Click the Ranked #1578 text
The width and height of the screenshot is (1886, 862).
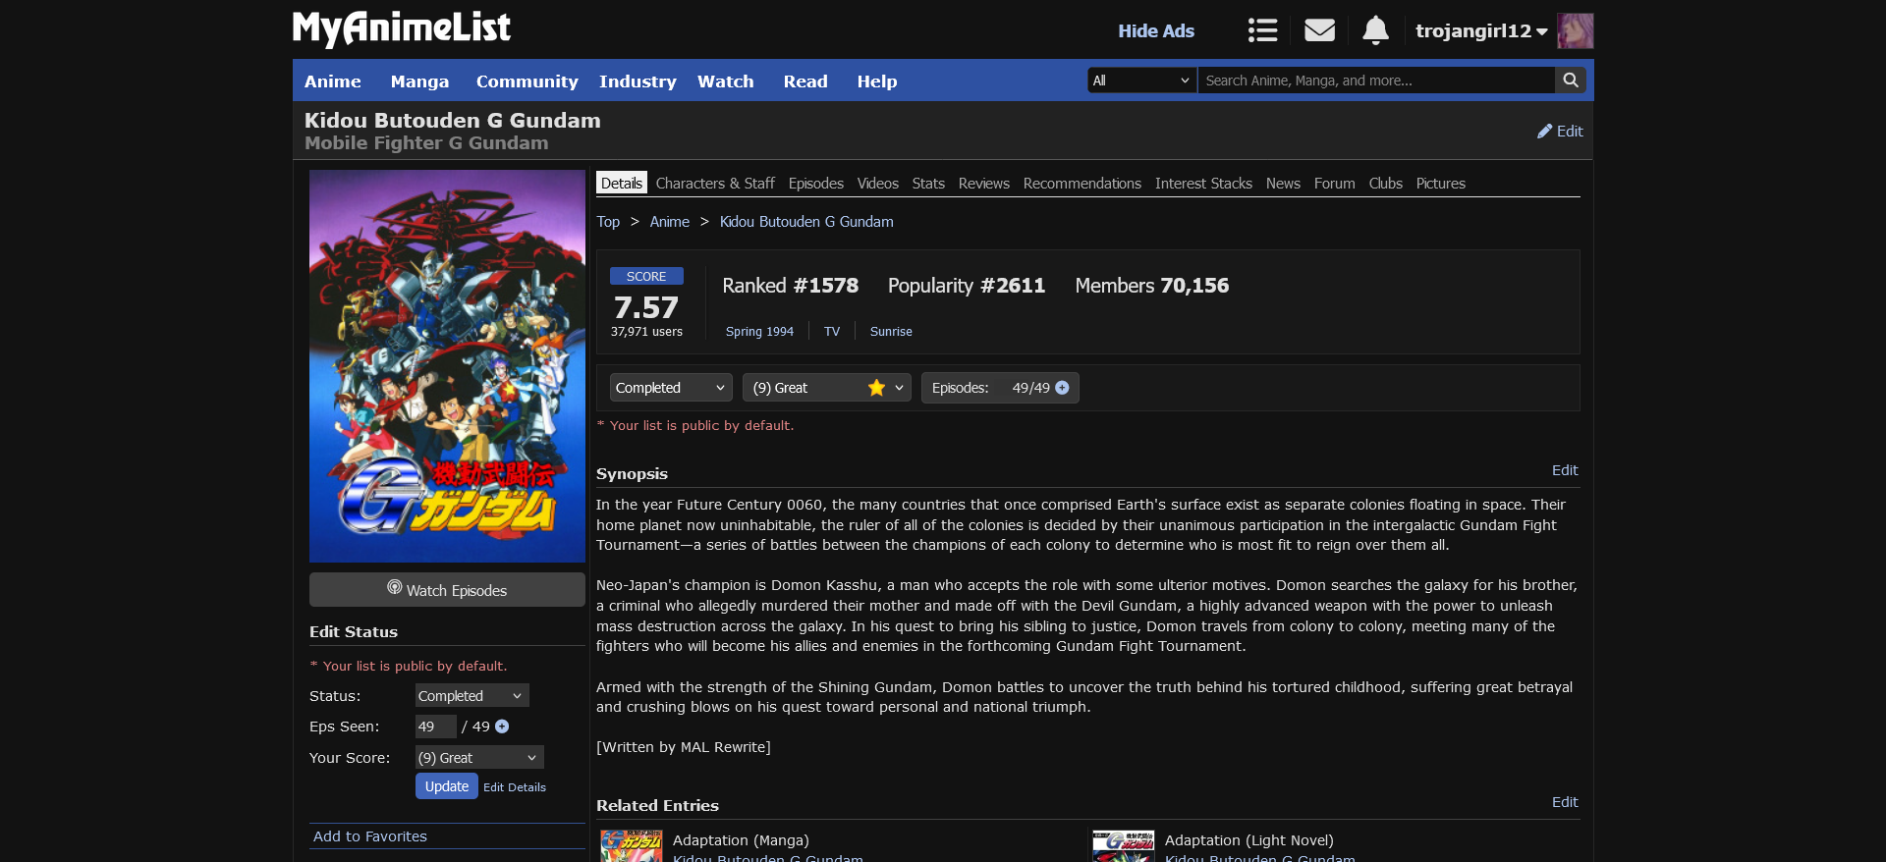790,286
